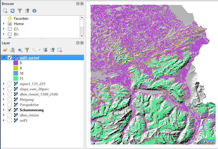This screenshot has height=149, width=218.
Task: Expand the Home folder in Browser
Action: 4,24
